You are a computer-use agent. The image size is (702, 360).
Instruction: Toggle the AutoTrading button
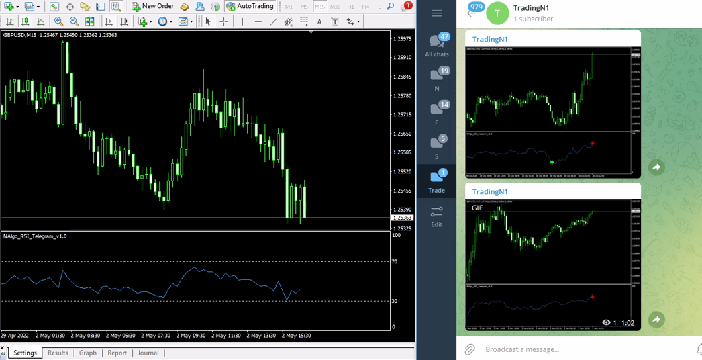point(250,6)
